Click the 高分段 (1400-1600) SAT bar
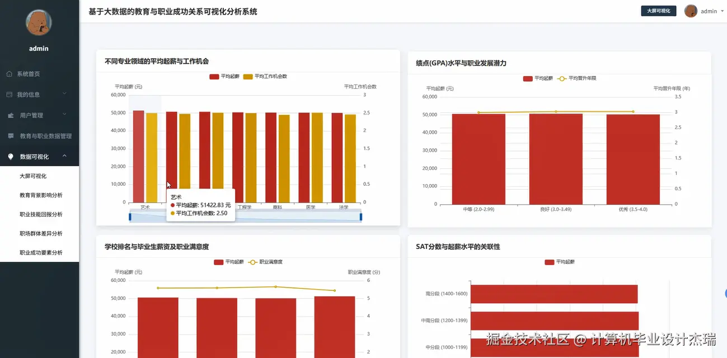727x358 pixels. (554, 294)
